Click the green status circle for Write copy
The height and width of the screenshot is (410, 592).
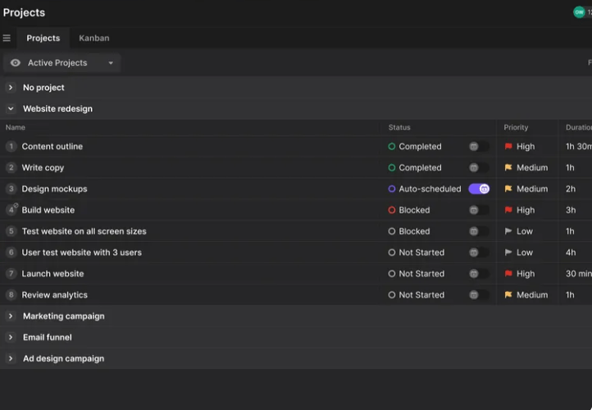pyautogui.click(x=391, y=167)
